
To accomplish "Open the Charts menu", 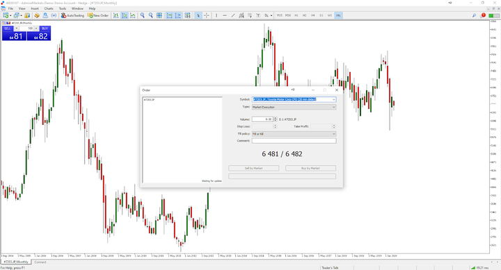I will coord(49,8).
